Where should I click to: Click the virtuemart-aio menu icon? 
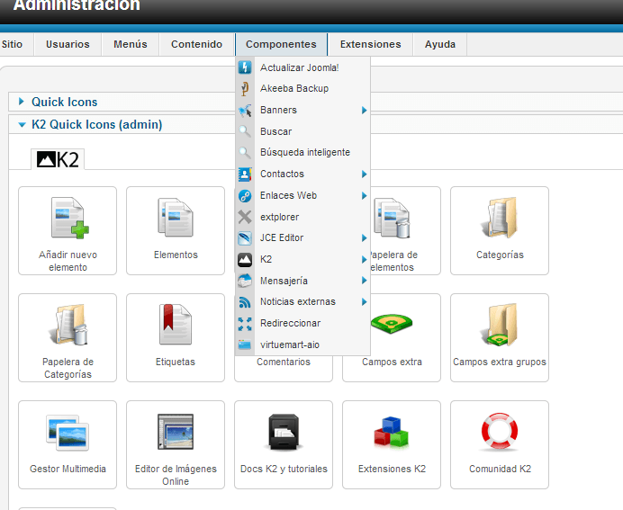click(x=245, y=344)
